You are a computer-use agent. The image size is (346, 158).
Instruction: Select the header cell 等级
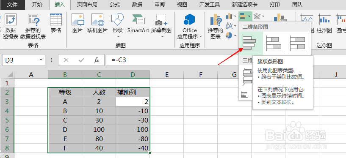point(65,93)
